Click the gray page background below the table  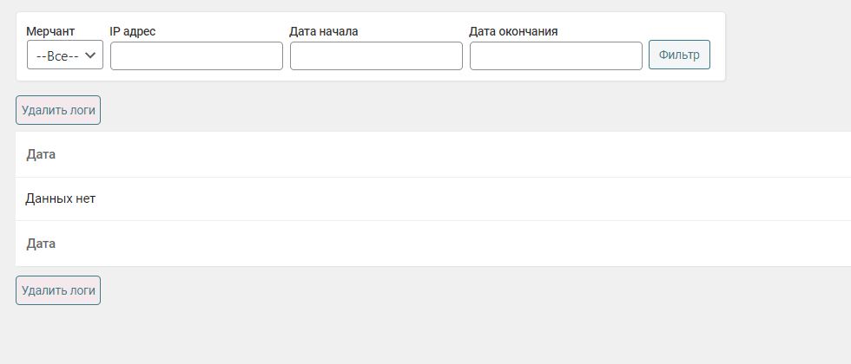434,329
